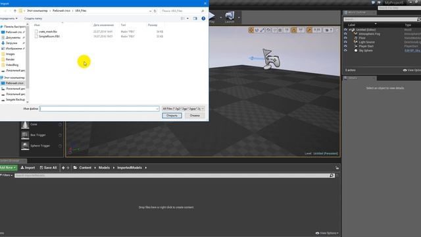Toggle scale snapping icon in viewport
The height and width of the screenshot is (237, 421).
click(x=309, y=30)
